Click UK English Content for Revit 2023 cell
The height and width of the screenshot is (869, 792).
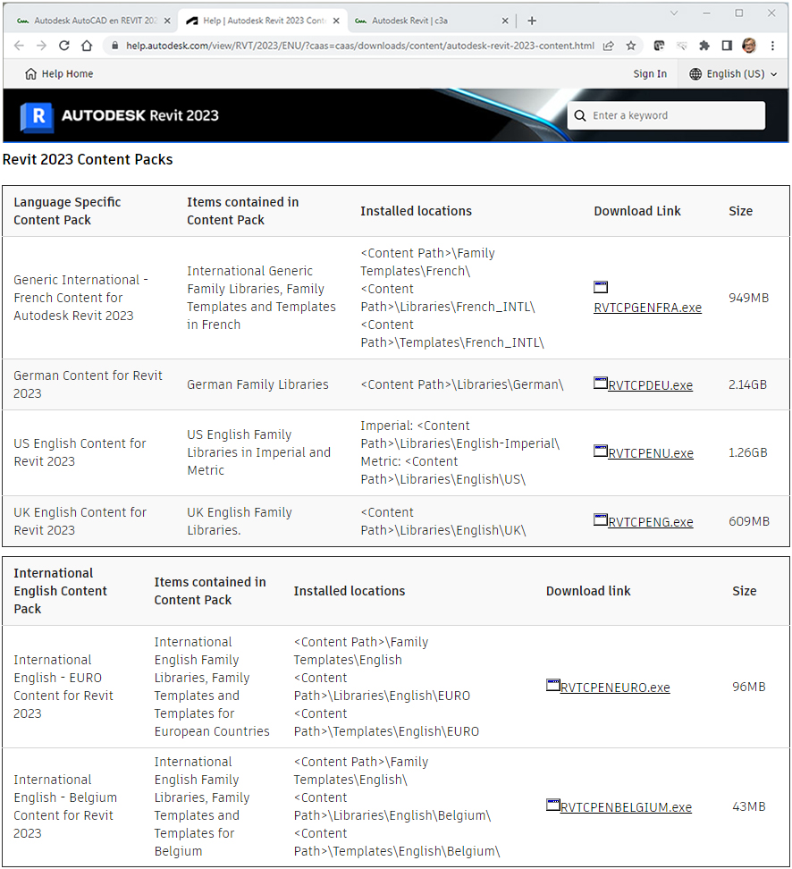(x=80, y=521)
